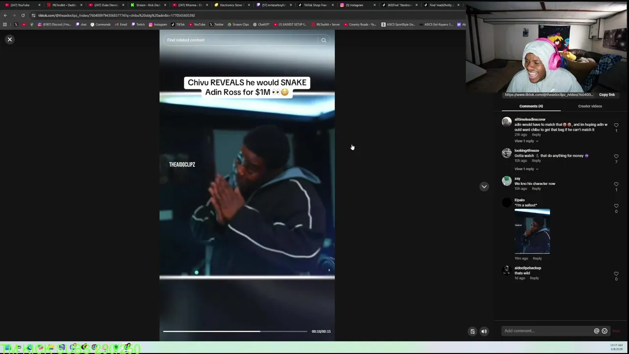This screenshot has width=629, height=354.
Task: Reload the page with the refresh icon
Action: (x=23, y=15)
